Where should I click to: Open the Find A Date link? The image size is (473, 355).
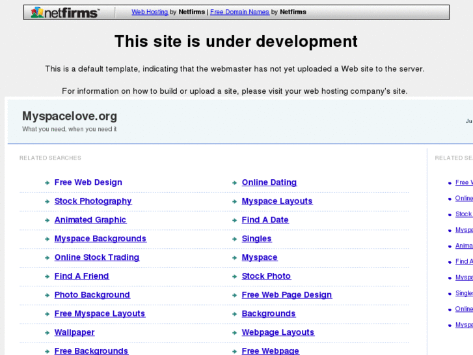265,220
